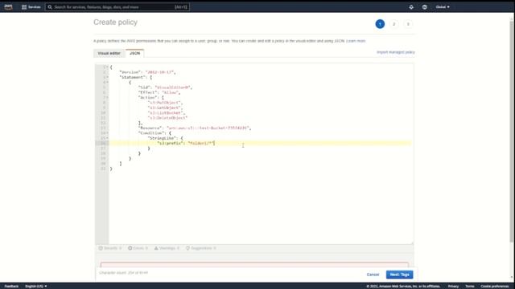Focus the top services search field
This screenshot has height=289, width=515.
coord(117,7)
